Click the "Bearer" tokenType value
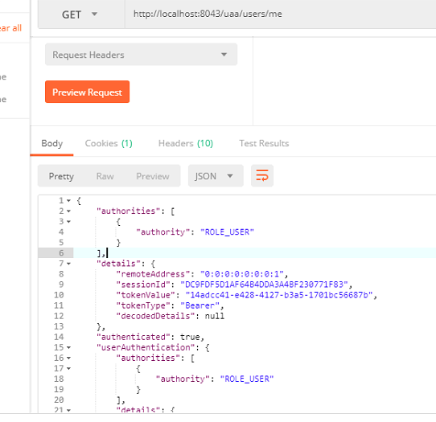Screen dimensions: 436x422 point(200,305)
